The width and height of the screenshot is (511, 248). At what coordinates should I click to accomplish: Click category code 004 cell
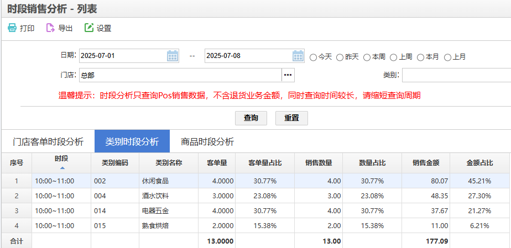tap(115, 196)
